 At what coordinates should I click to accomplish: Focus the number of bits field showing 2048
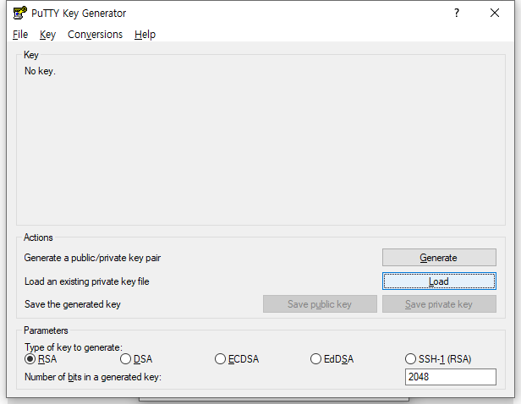[450, 377]
